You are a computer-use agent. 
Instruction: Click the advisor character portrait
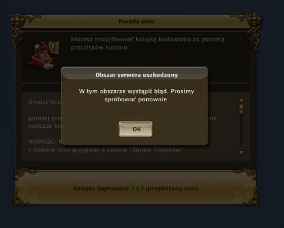click(42, 56)
